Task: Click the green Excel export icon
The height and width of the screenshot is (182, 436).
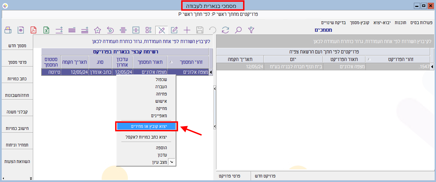Action: (x=46, y=30)
